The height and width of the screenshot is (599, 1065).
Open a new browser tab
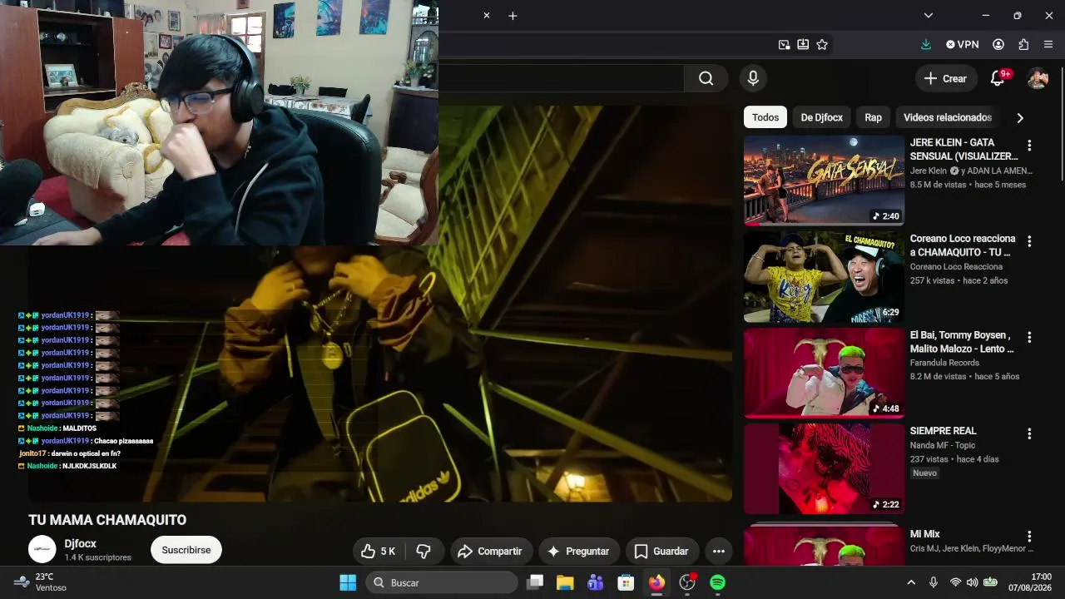(513, 16)
